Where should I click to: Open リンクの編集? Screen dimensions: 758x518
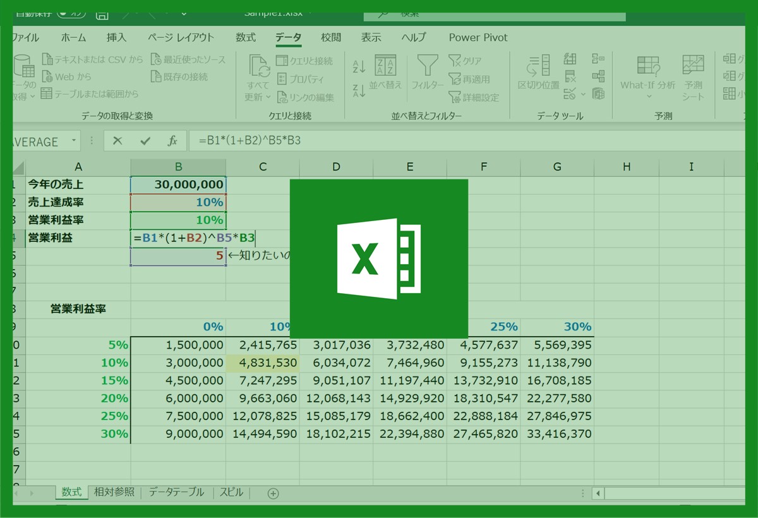click(x=305, y=97)
